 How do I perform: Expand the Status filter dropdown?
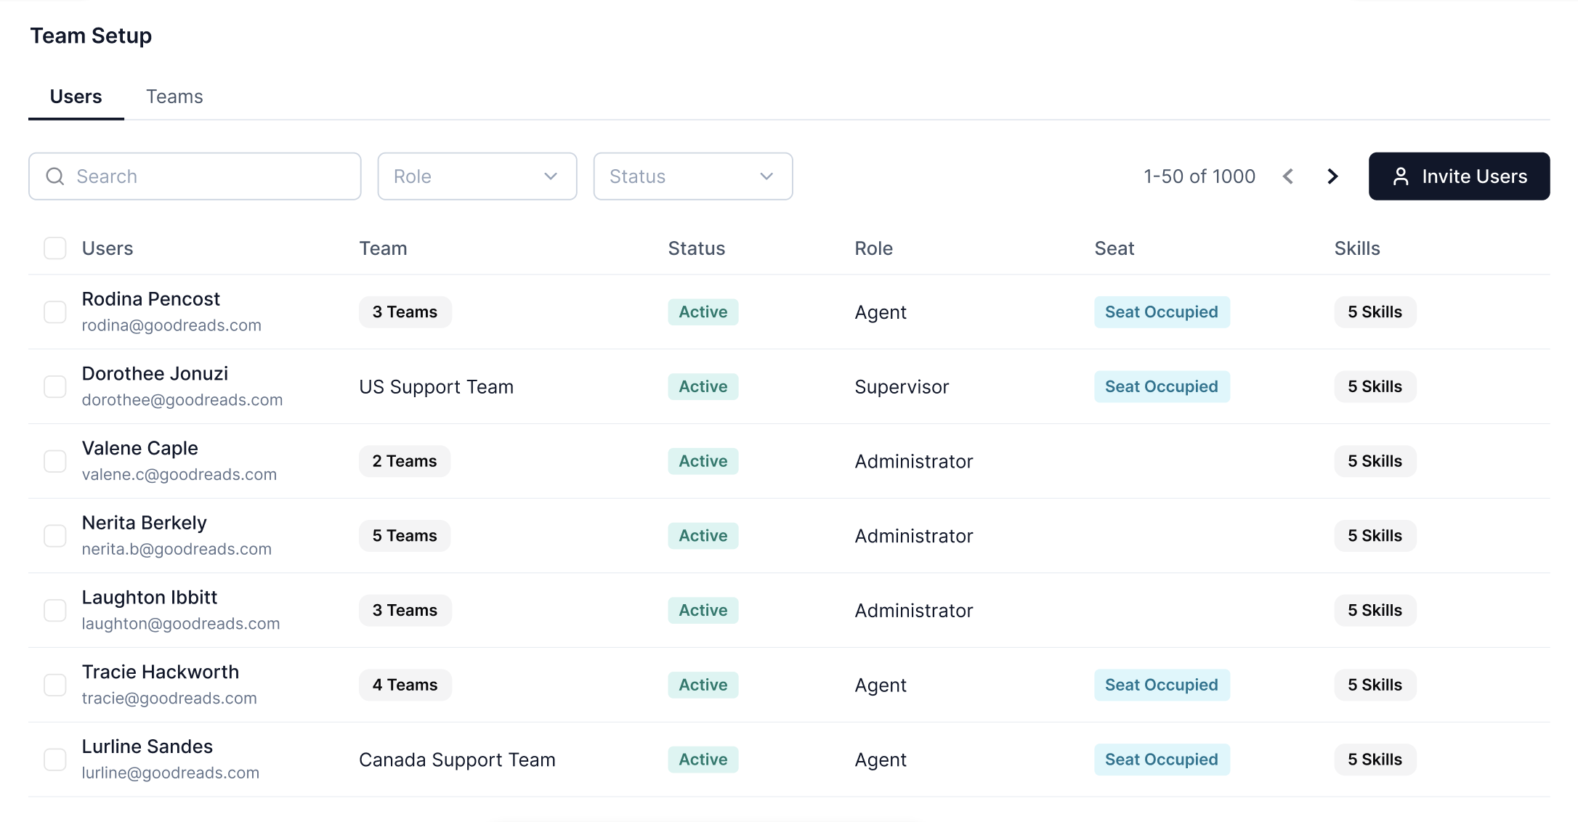[x=692, y=176]
